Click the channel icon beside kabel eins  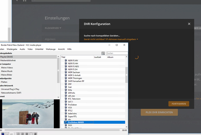tap(66, 113)
